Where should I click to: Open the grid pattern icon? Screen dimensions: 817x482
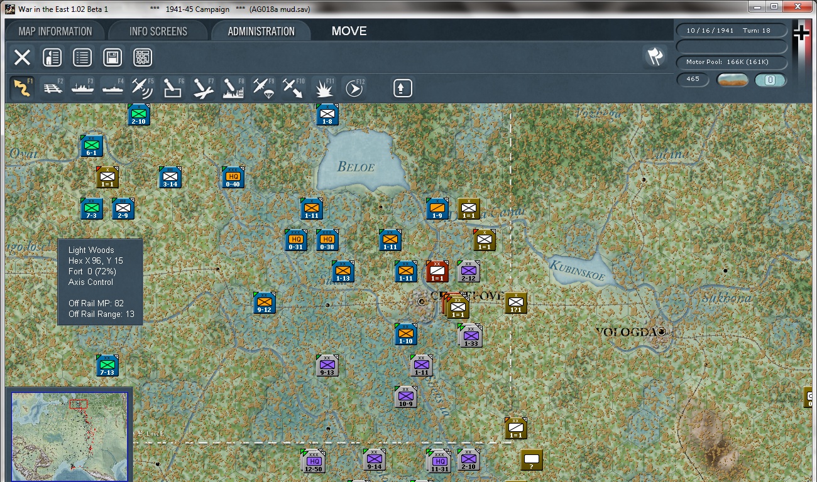point(143,58)
